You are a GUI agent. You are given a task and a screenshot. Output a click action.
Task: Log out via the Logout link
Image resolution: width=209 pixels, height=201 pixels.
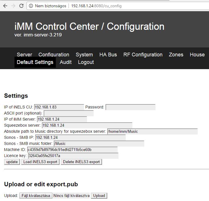86,62
